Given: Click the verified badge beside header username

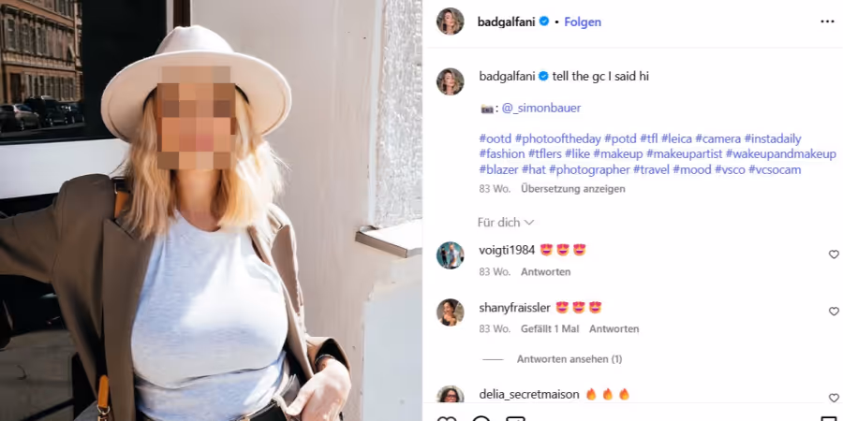Looking at the screenshot, I should coord(544,22).
